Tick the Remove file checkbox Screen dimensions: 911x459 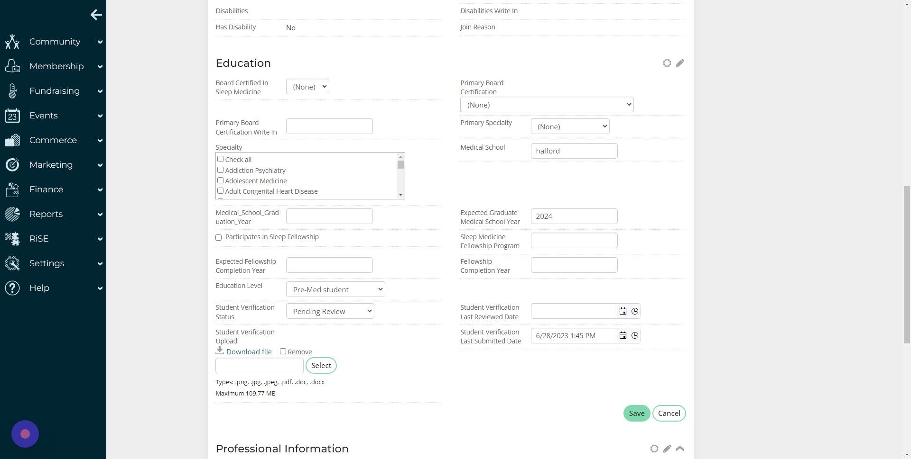coord(283,351)
